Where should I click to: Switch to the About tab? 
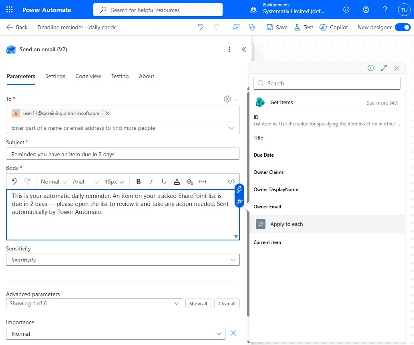click(x=147, y=77)
